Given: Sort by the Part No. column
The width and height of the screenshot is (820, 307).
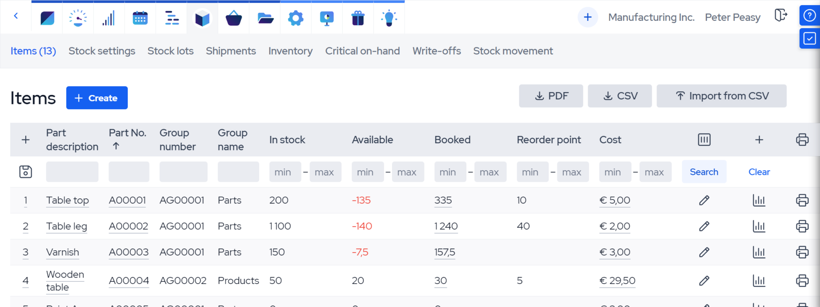Looking at the screenshot, I should (x=127, y=133).
